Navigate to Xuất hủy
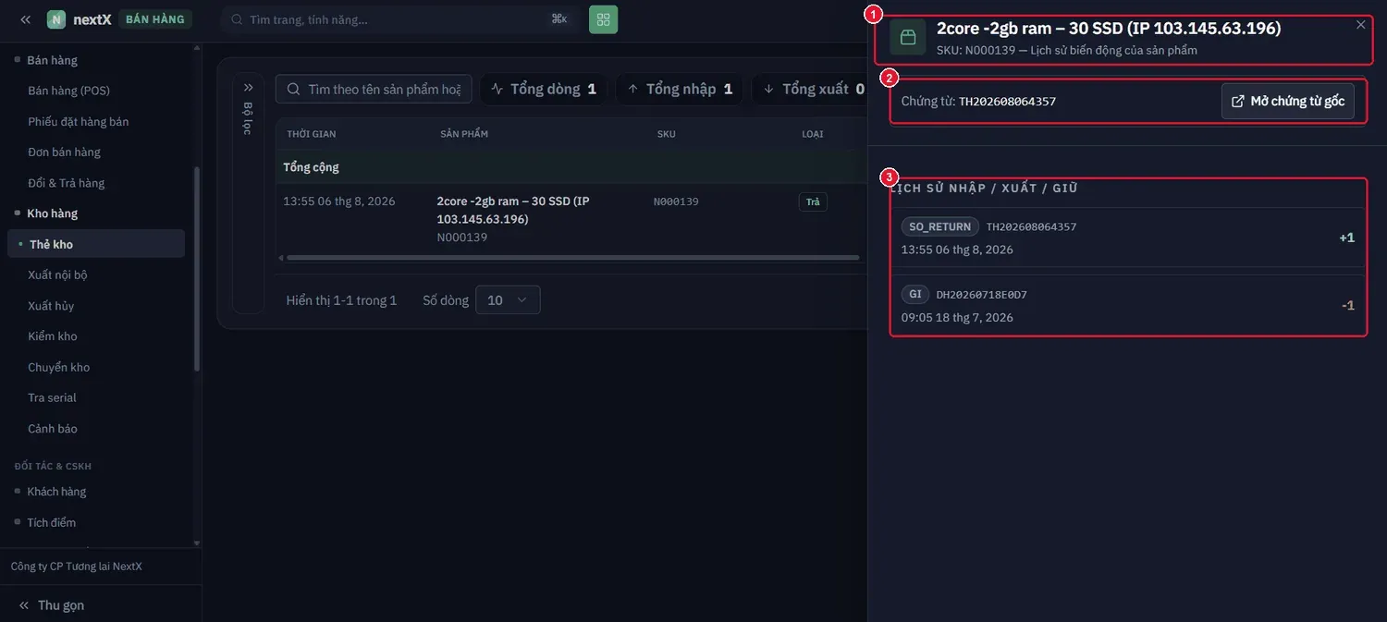 click(x=52, y=306)
